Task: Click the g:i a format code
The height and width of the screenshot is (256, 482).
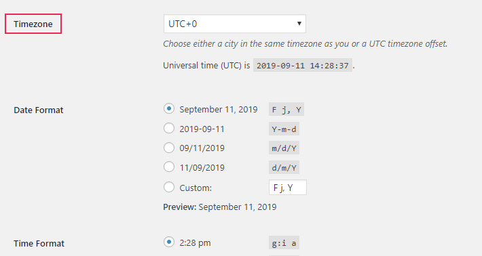Action: tap(284, 243)
